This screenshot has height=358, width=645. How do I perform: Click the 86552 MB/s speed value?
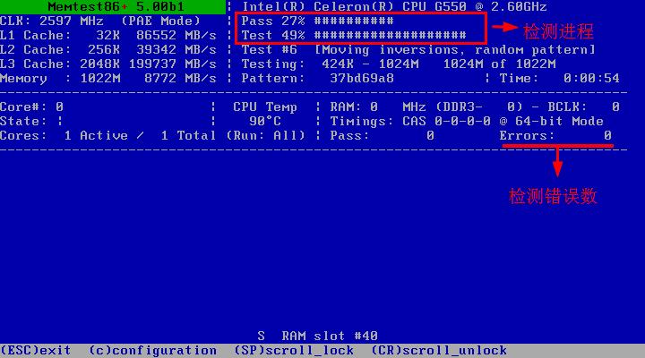(x=176, y=36)
